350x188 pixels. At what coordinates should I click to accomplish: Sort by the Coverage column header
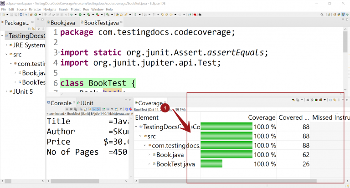[x=262, y=117]
